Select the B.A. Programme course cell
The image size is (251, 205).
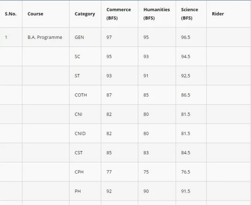45,37
